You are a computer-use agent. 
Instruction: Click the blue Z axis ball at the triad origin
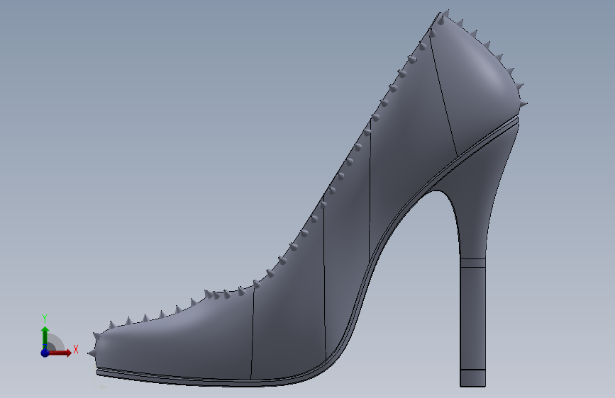45,353
